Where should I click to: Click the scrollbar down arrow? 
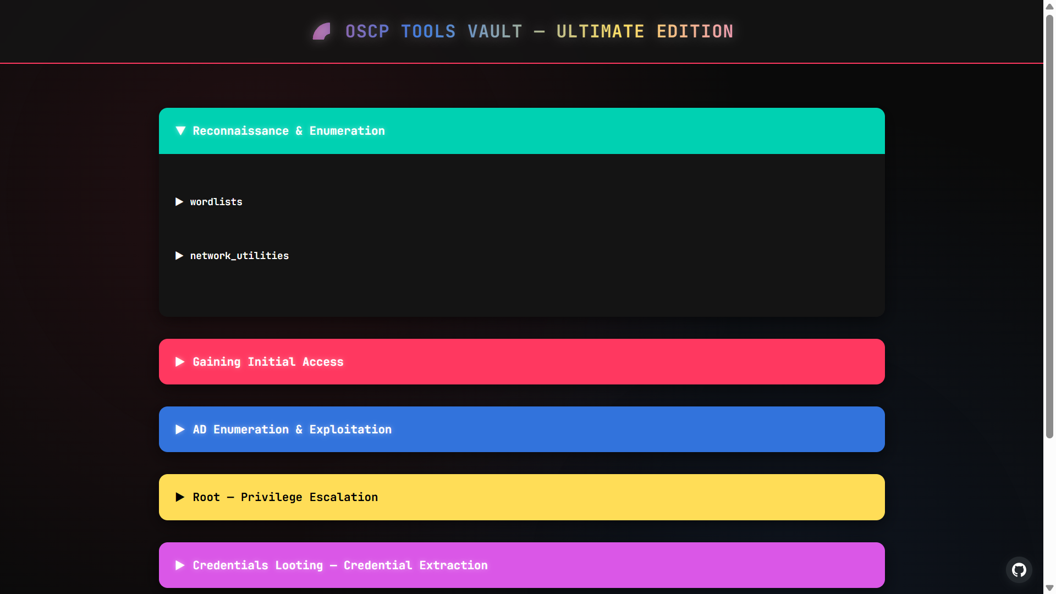pyautogui.click(x=1049, y=588)
